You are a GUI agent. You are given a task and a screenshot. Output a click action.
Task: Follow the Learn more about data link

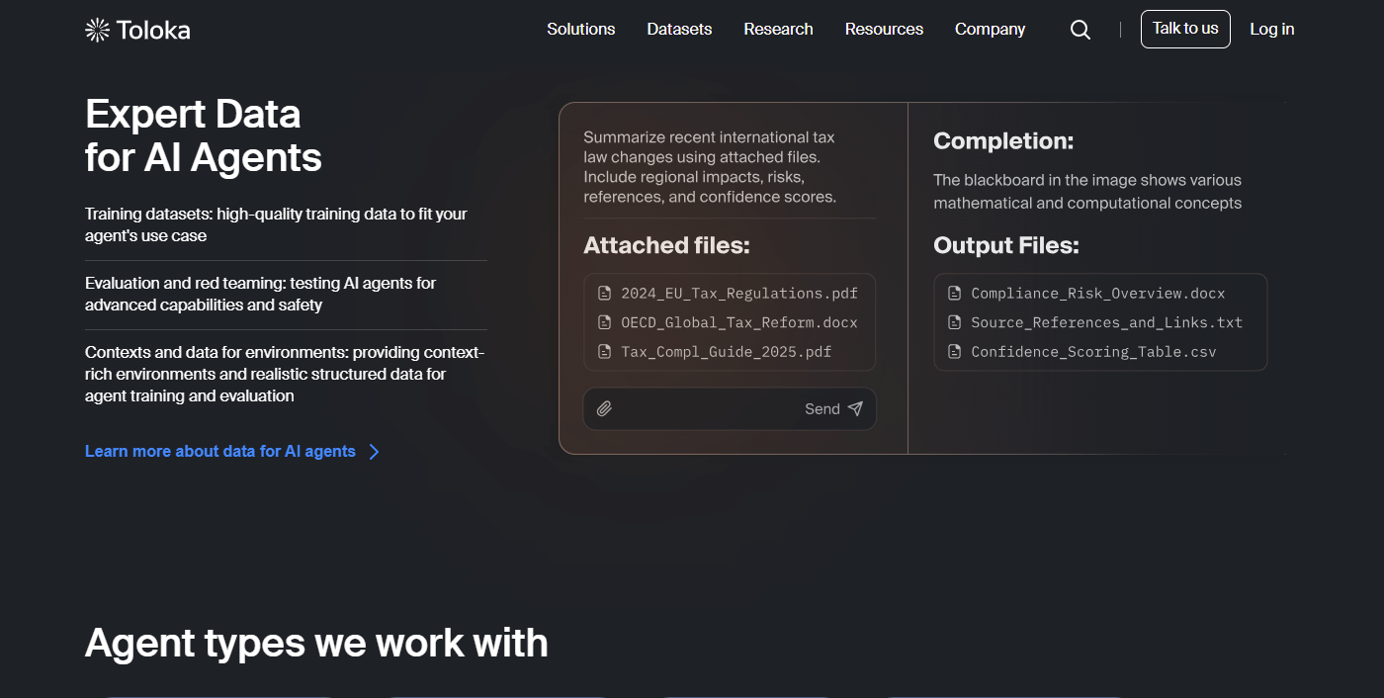219,451
